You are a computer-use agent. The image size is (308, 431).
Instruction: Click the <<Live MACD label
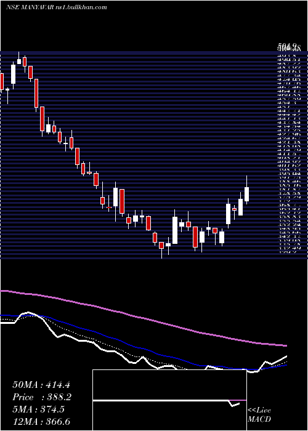pos(259,415)
